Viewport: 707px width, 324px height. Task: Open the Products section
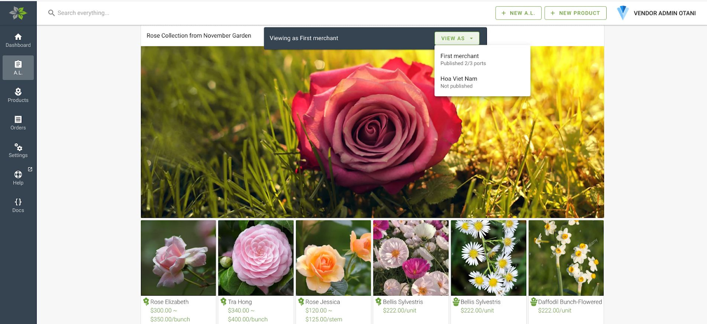[x=18, y=95]
